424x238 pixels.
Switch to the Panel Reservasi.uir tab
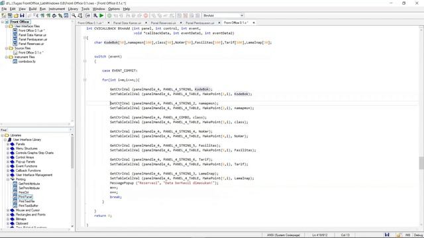(164, 23)
